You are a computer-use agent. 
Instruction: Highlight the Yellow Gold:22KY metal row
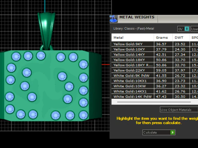(155, 70)
